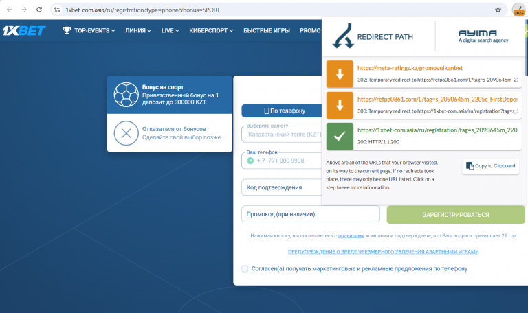Click the Ваш телефон input field
528x313 pixels.
click(282, 161)
